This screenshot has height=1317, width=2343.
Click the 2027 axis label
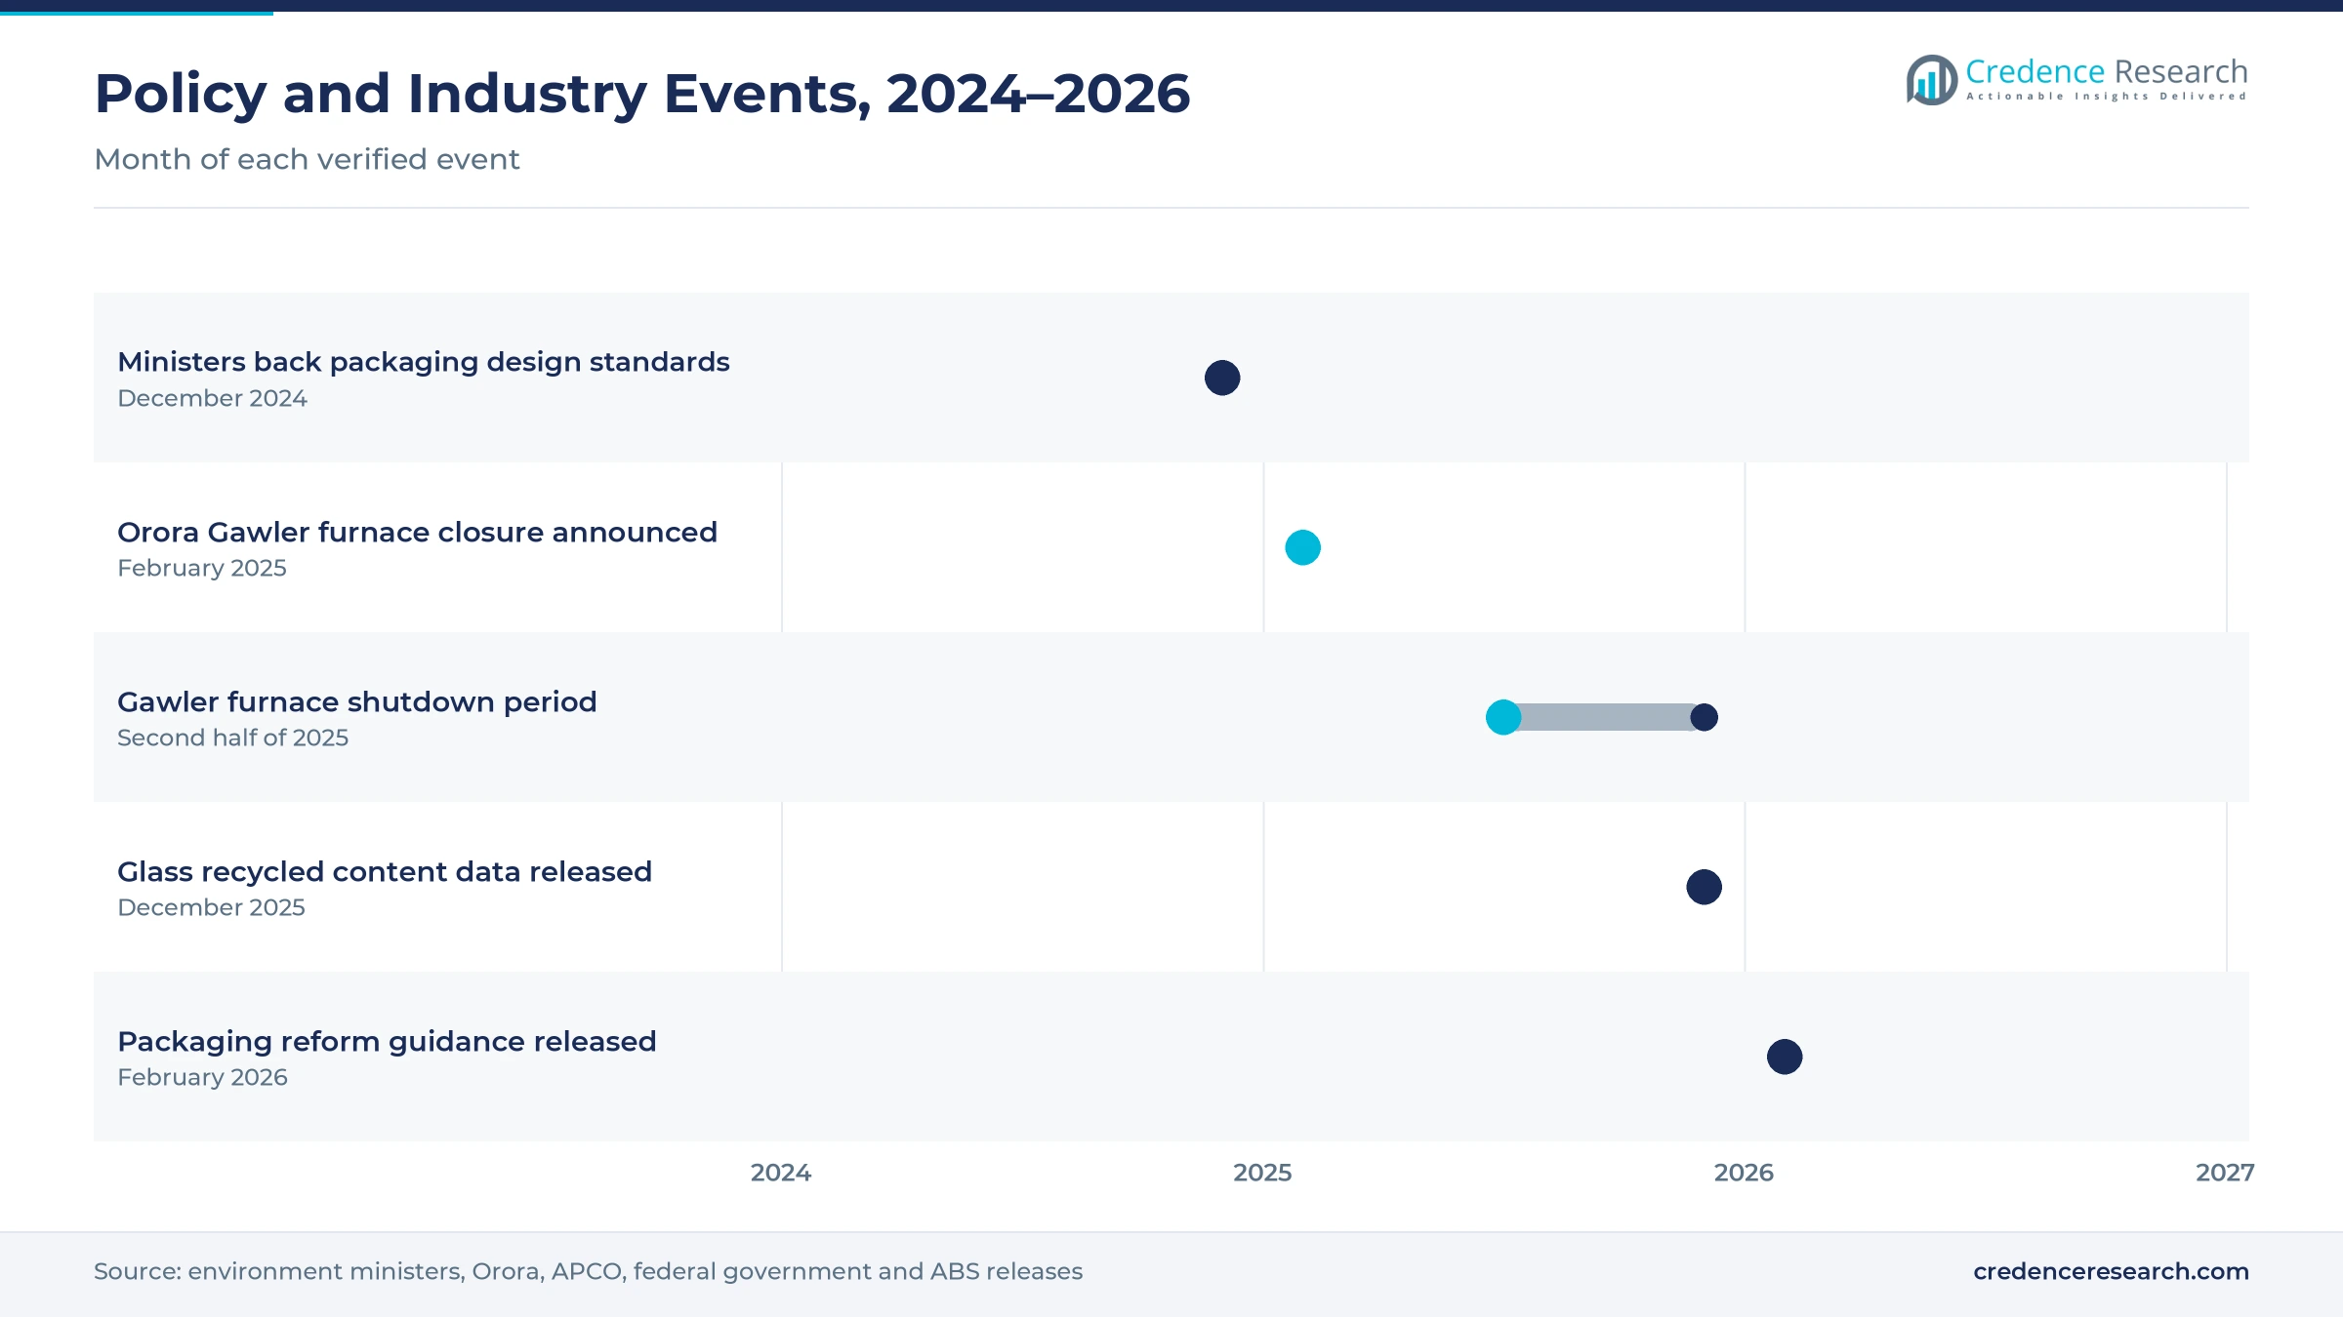click(x=2225, y=1173)
